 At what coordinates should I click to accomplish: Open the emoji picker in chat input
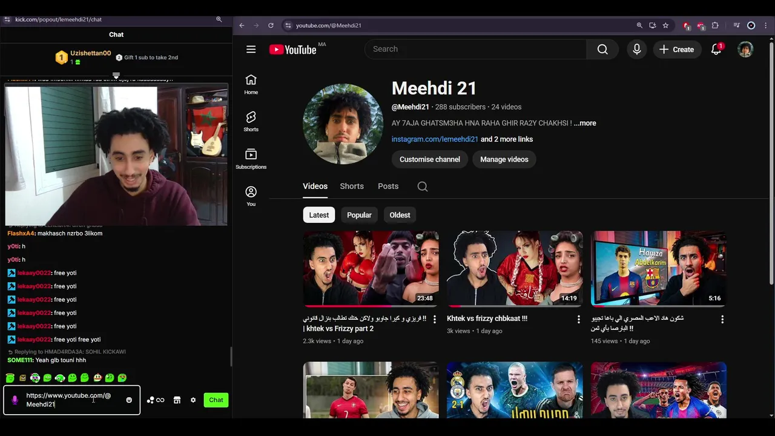129,400
